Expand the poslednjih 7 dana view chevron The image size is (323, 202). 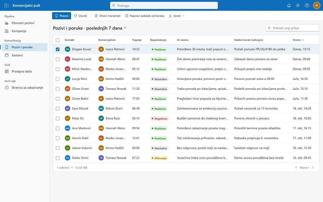tap(125, 28)
